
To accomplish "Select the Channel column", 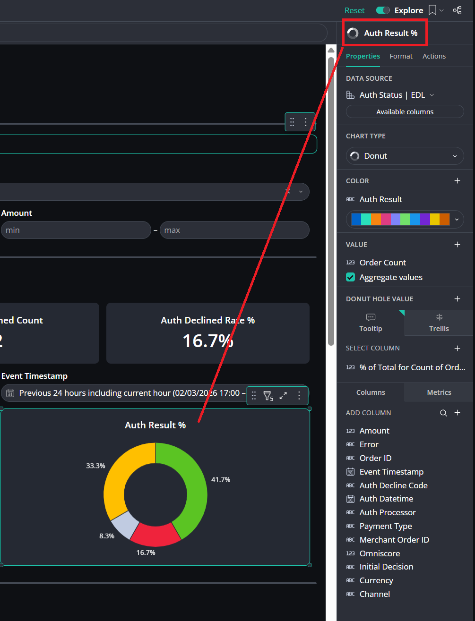I will point(375,594).
